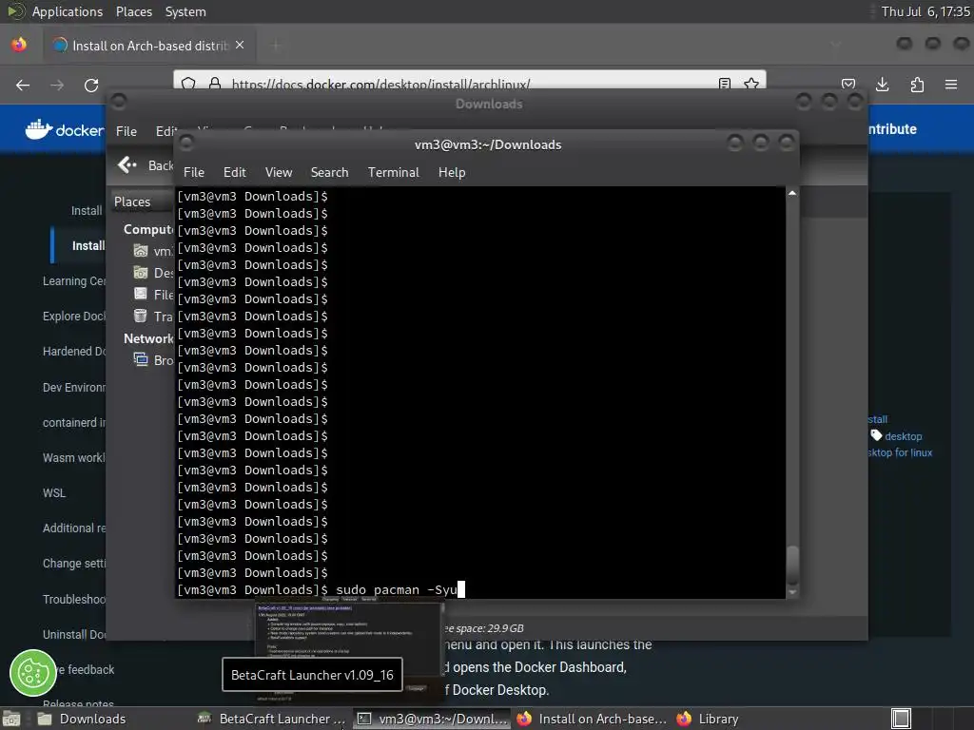Open the terminal Help menu
This screenshot has height=730, width=974.
pyautogui.click(x=452, y=172)
